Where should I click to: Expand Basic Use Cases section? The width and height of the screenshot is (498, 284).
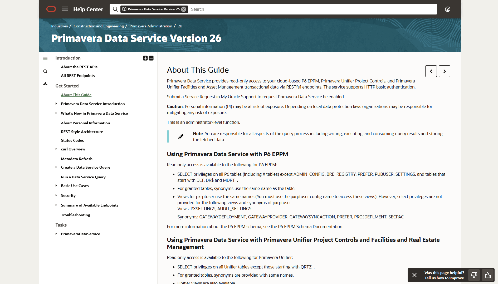coord(56,186)
